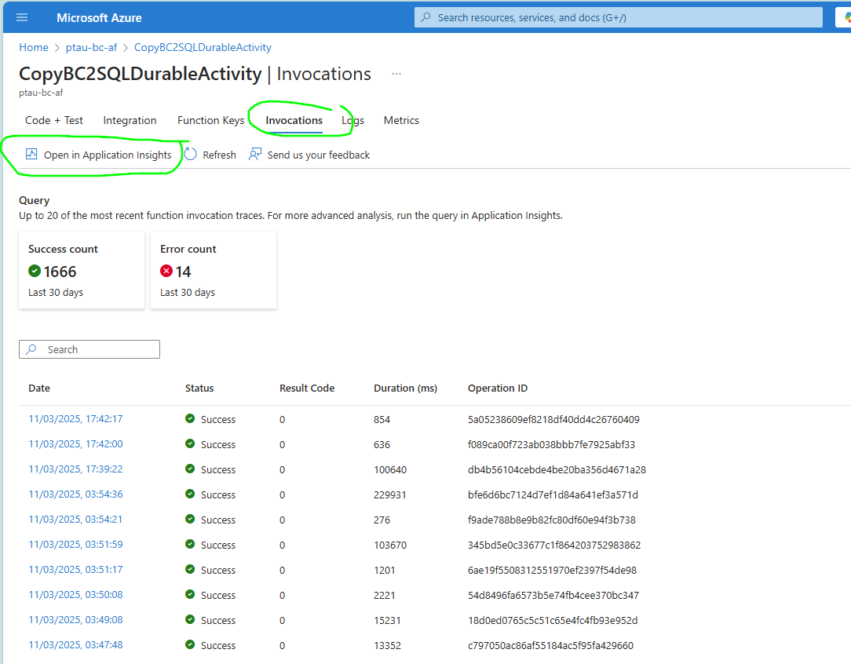Click the Operation ID column header
The height and width of the screenshot is (664, 851).
[498, 389]
